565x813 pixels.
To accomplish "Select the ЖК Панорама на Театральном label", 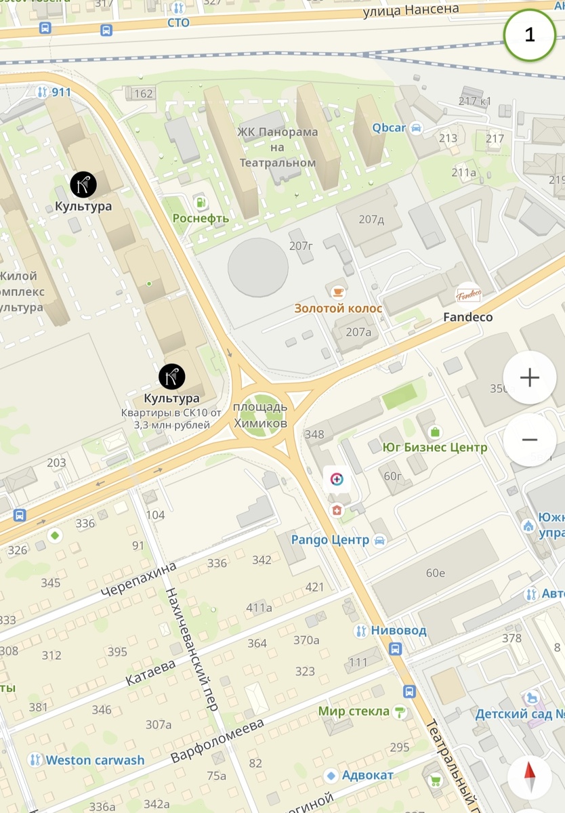I will [277, 147].
